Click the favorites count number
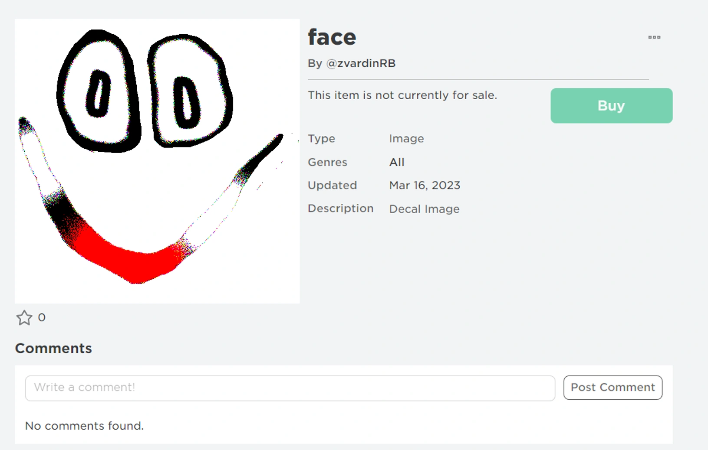This screenshot has width=708, height=450. tap(42, 318)
